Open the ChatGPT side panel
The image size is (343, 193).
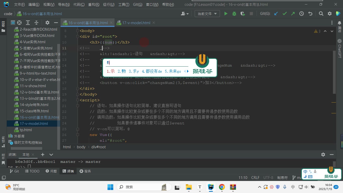point(339,49)
